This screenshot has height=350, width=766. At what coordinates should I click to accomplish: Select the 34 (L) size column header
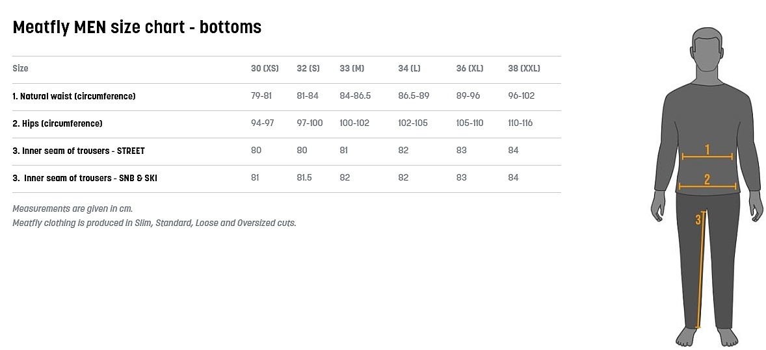pyautogui.click(x=410, y=68)
